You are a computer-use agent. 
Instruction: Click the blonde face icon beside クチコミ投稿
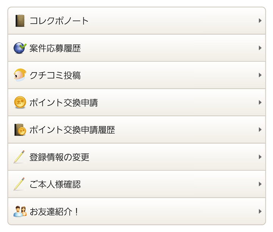click(x=20, y=75)
